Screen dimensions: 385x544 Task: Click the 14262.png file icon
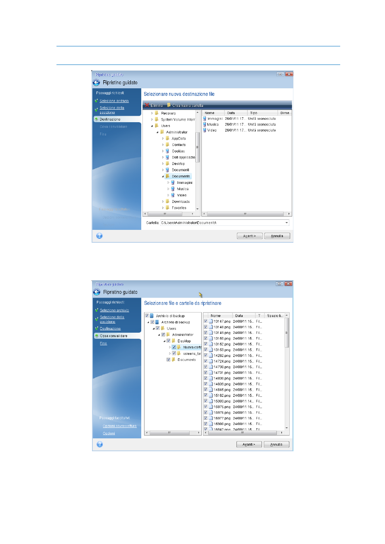coord(211,356)
